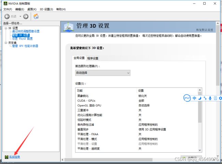
Task: Click the iFLY input method logo
Action: pyautogui.click(x=187, y=98)
